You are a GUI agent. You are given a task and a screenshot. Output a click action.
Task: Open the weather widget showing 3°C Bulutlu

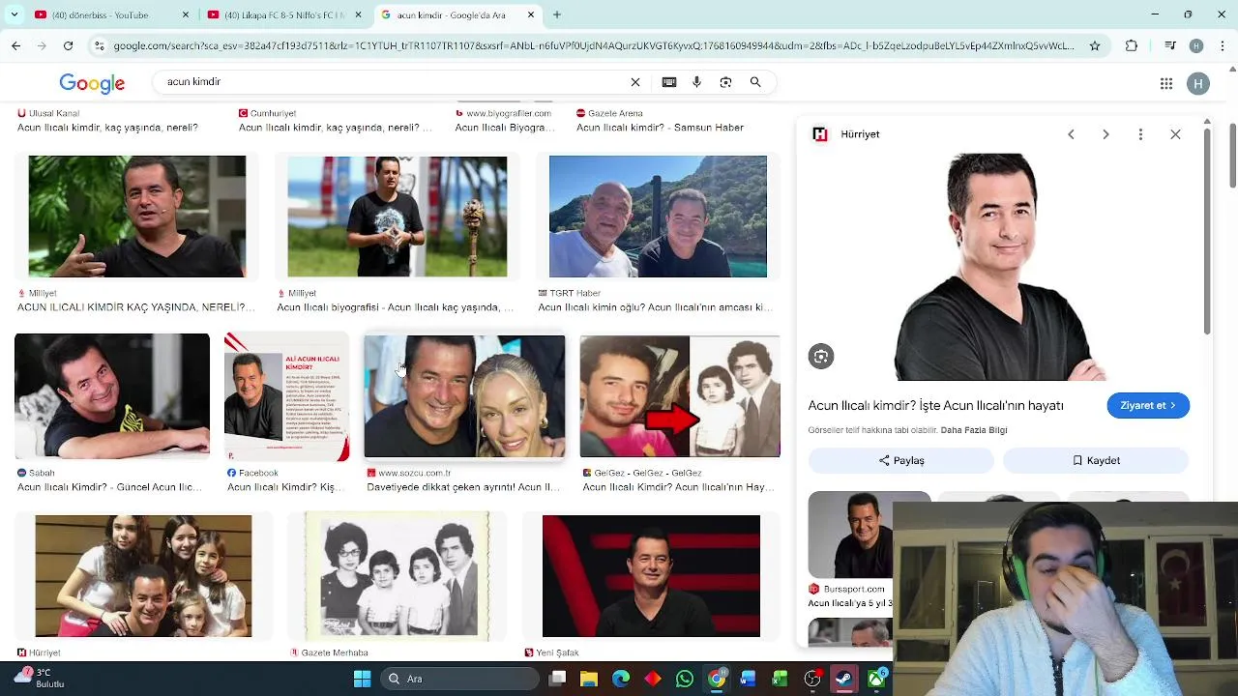tap(39, 678)
